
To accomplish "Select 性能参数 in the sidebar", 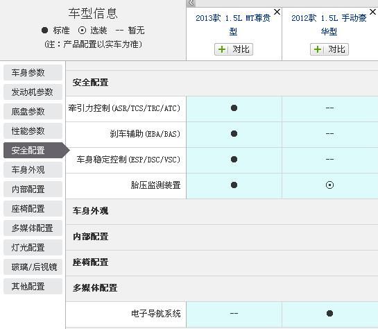I will click(33, 131).
